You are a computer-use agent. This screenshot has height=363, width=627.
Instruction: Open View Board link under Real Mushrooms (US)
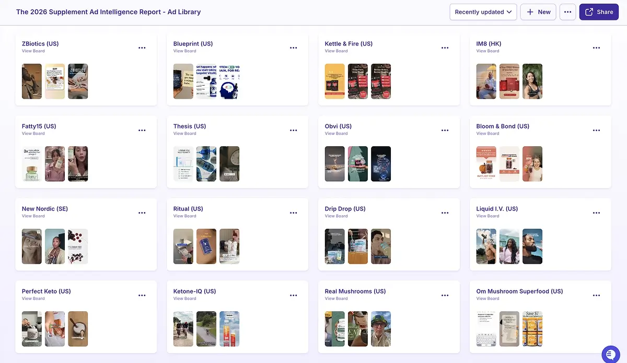click(x=336, y=299)
